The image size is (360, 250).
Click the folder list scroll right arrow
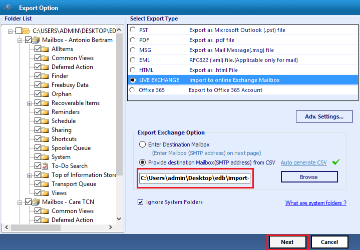click(x=111, y=227)
